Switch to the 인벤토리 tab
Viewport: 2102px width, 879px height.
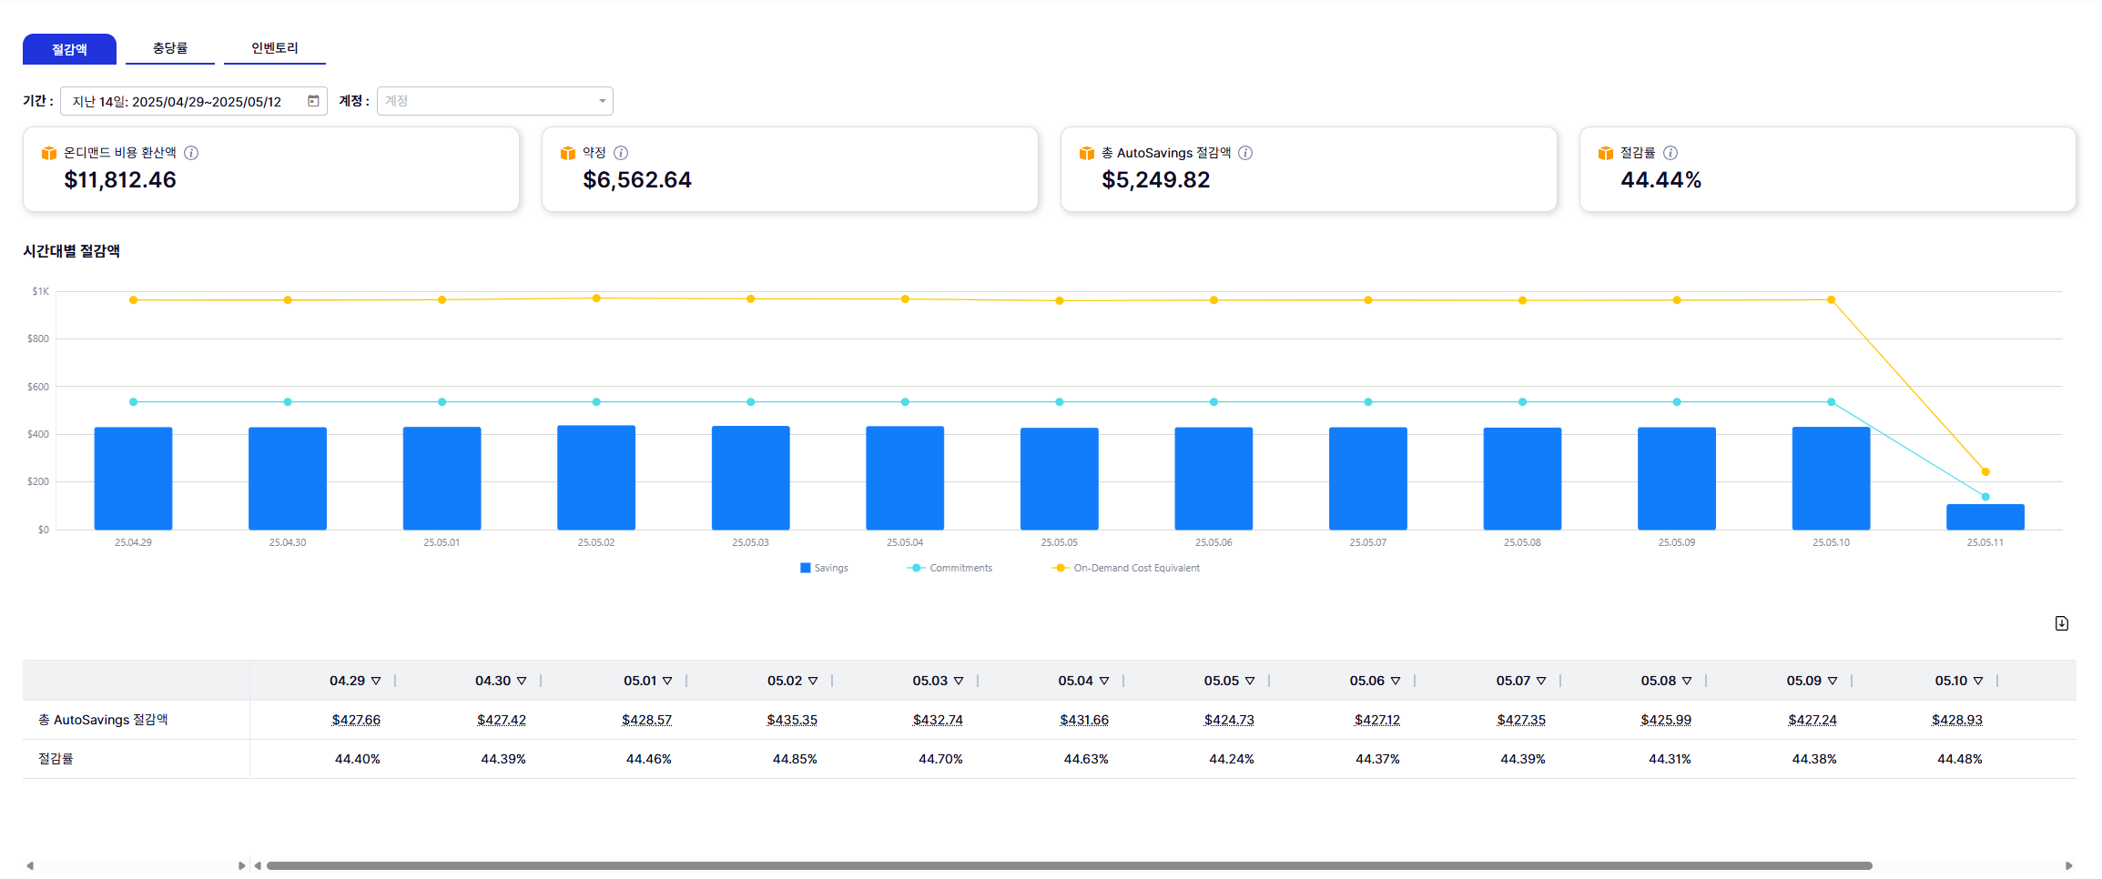274,48
